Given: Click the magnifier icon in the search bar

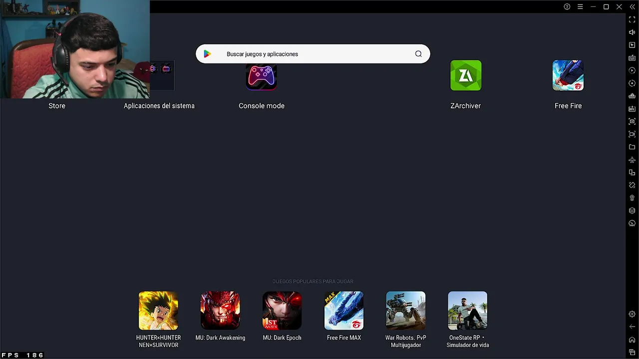Looking at the screenshot, I should pos(418,54).
